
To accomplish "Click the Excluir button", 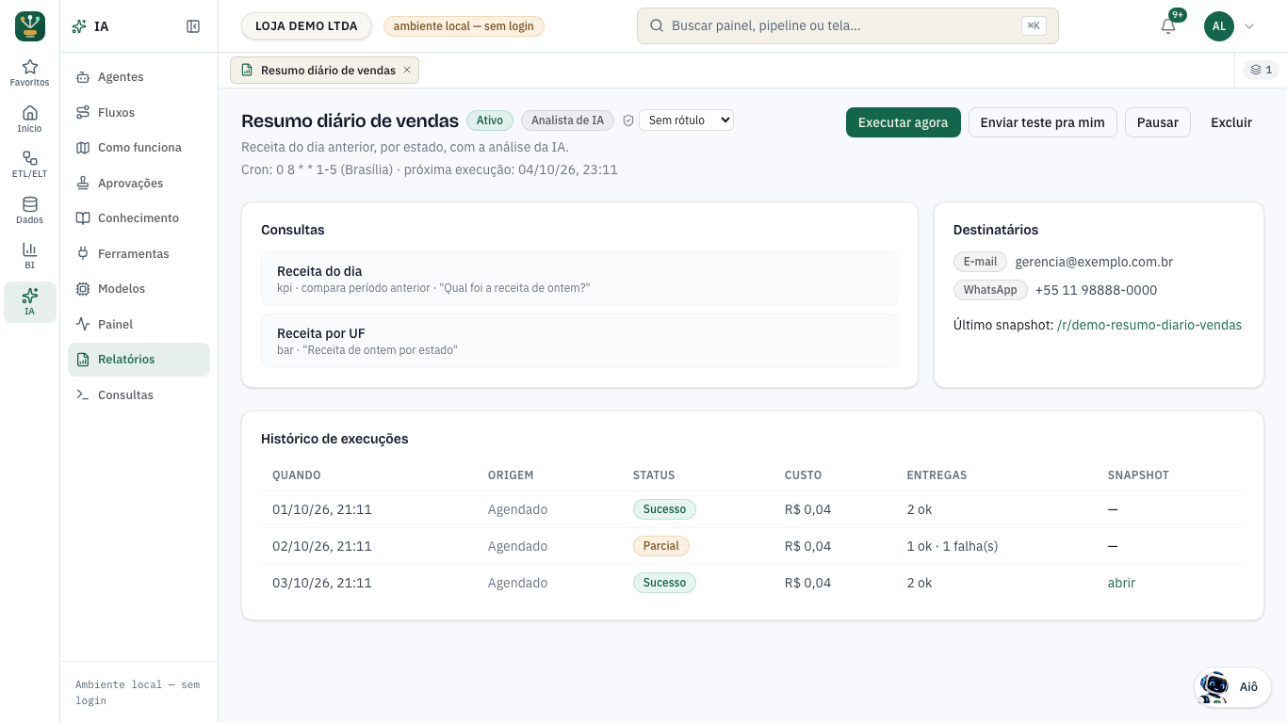I will coord(1231,122).
